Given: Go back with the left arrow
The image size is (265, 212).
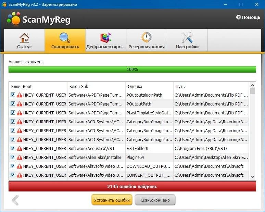Looking at the screenshot, I should [x=15, y=200].
